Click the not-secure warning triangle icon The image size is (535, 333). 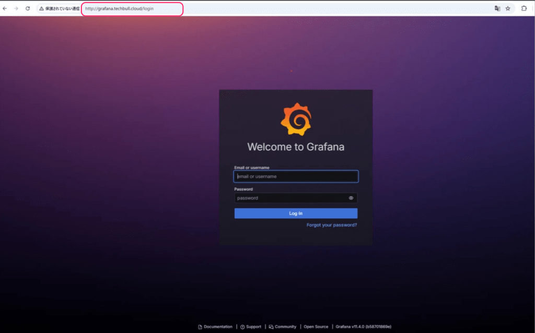pos(41,9)
